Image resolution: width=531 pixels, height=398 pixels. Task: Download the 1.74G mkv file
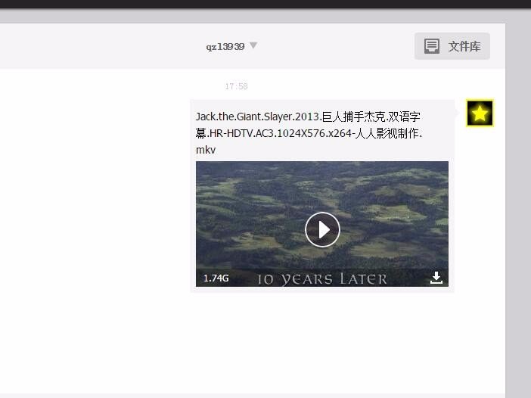[436, 278]
